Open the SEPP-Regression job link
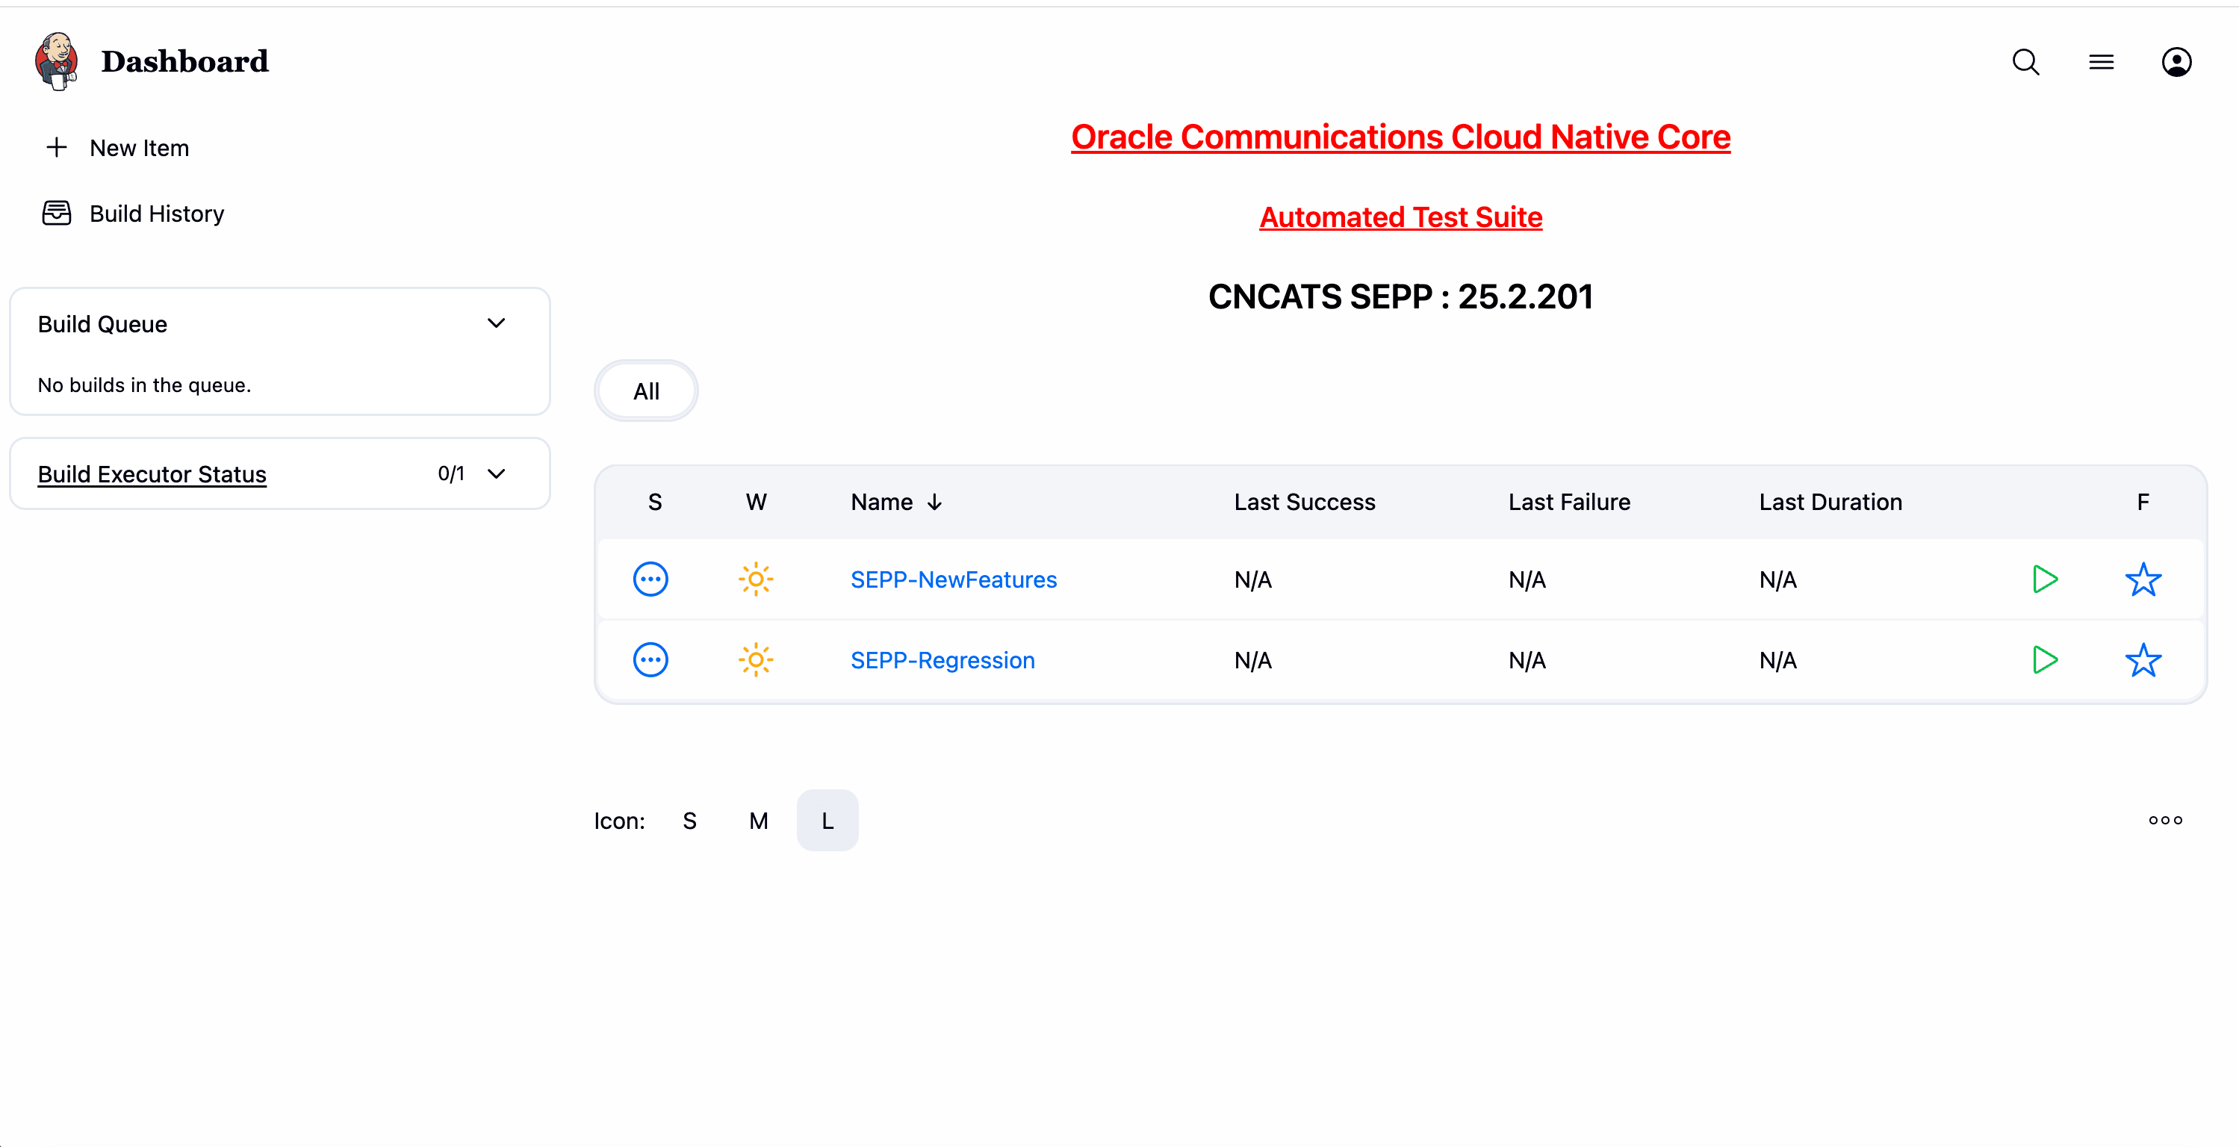Screen dimensions: 2239x1147 coord(943,660)
